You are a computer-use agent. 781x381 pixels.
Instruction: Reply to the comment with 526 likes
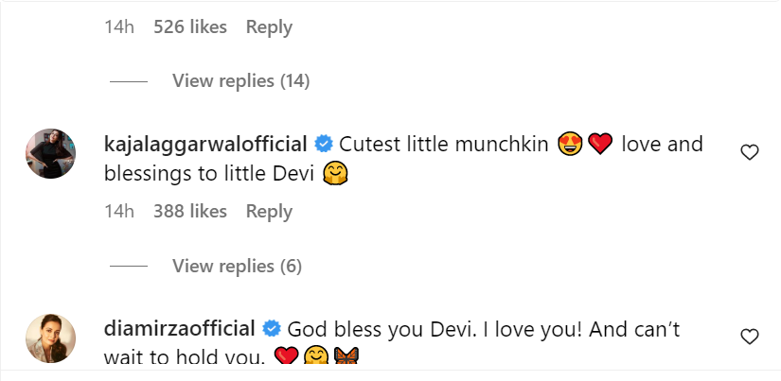coord(268,27)
